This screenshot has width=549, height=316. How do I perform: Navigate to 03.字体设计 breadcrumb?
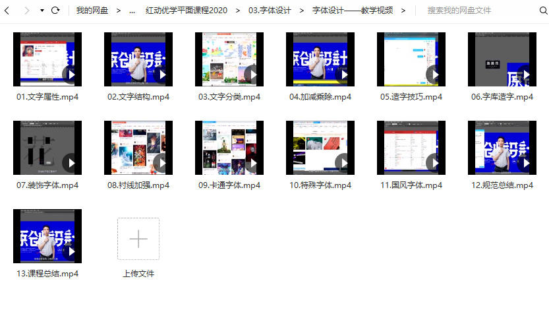coord(270,11)
